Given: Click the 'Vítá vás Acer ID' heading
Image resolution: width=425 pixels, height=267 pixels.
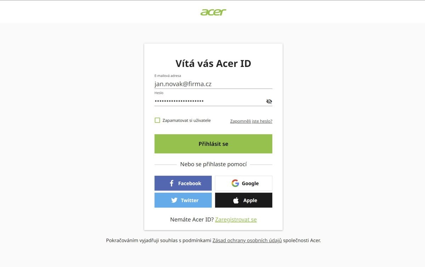Looking at the screenshot, I should [x=213, y=64].
